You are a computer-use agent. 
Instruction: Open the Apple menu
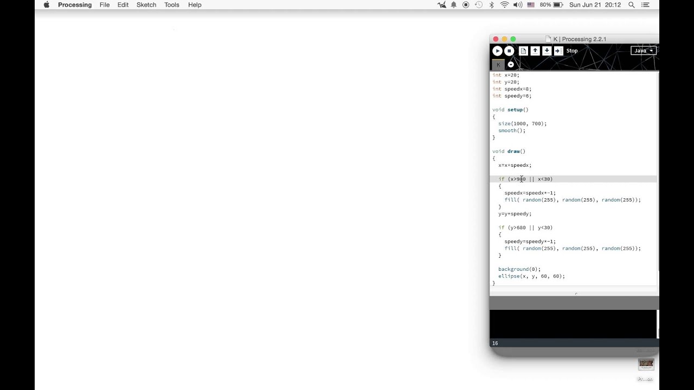pyautogui.click(x=46, y=5)
